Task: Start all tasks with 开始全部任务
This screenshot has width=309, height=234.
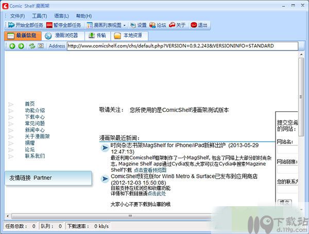Action: click(26, 25)
